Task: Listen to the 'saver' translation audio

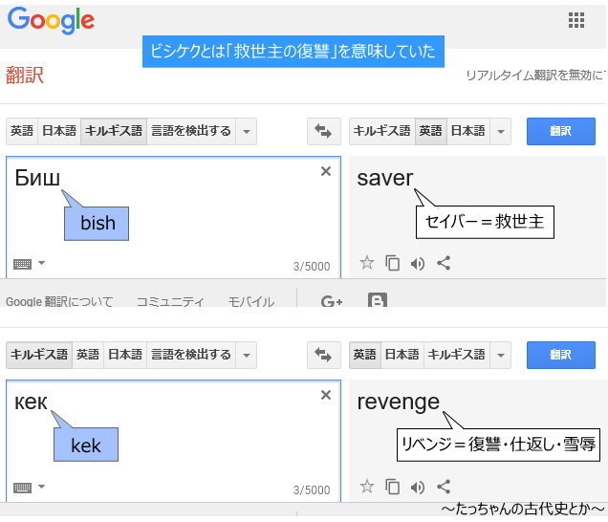Action: click(x=418, y=264)
